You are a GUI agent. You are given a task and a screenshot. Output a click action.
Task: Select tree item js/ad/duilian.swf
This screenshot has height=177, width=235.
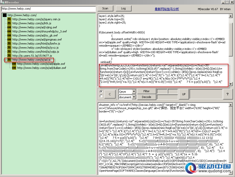coord(41,68)
